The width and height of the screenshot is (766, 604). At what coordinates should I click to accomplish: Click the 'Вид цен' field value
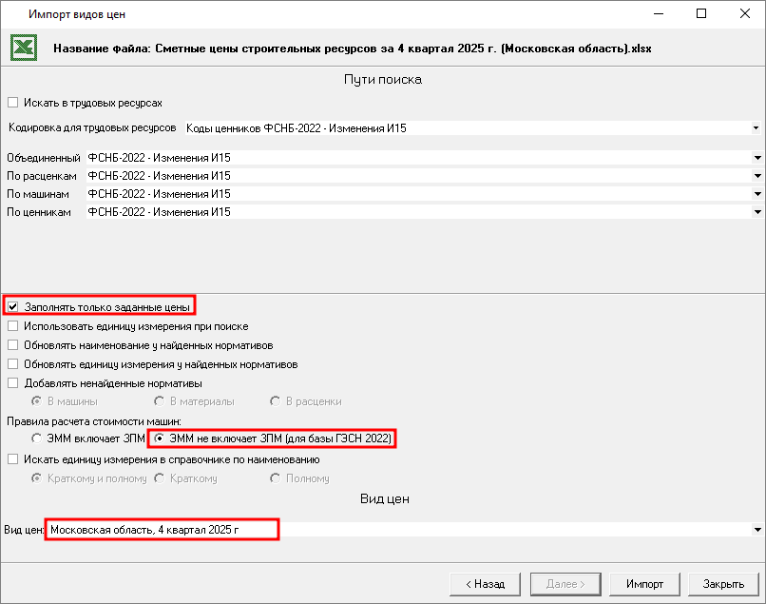point(144,530)
